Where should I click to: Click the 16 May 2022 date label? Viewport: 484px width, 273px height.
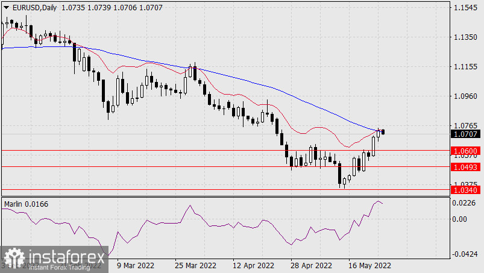pyautogui.click(x=370, y=265)
